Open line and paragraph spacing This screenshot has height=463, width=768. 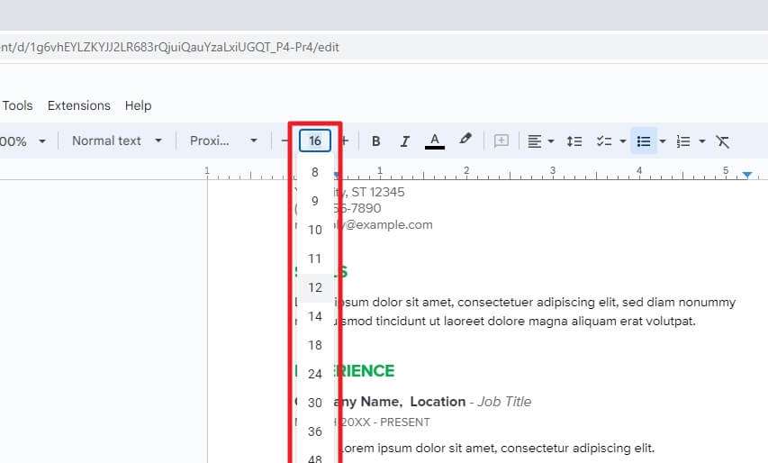(x=574, y=141)
